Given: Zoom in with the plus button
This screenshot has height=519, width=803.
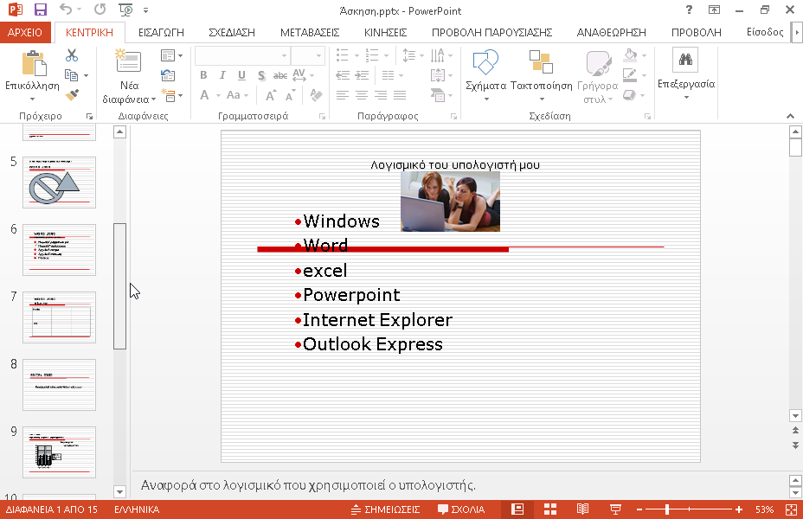Looking at the screenshot, I should coord(738,509).
